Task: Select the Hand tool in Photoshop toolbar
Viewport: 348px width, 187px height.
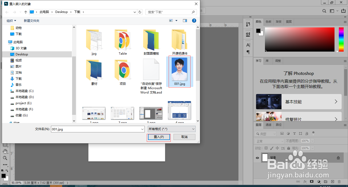Action: [x=5, y=151]
